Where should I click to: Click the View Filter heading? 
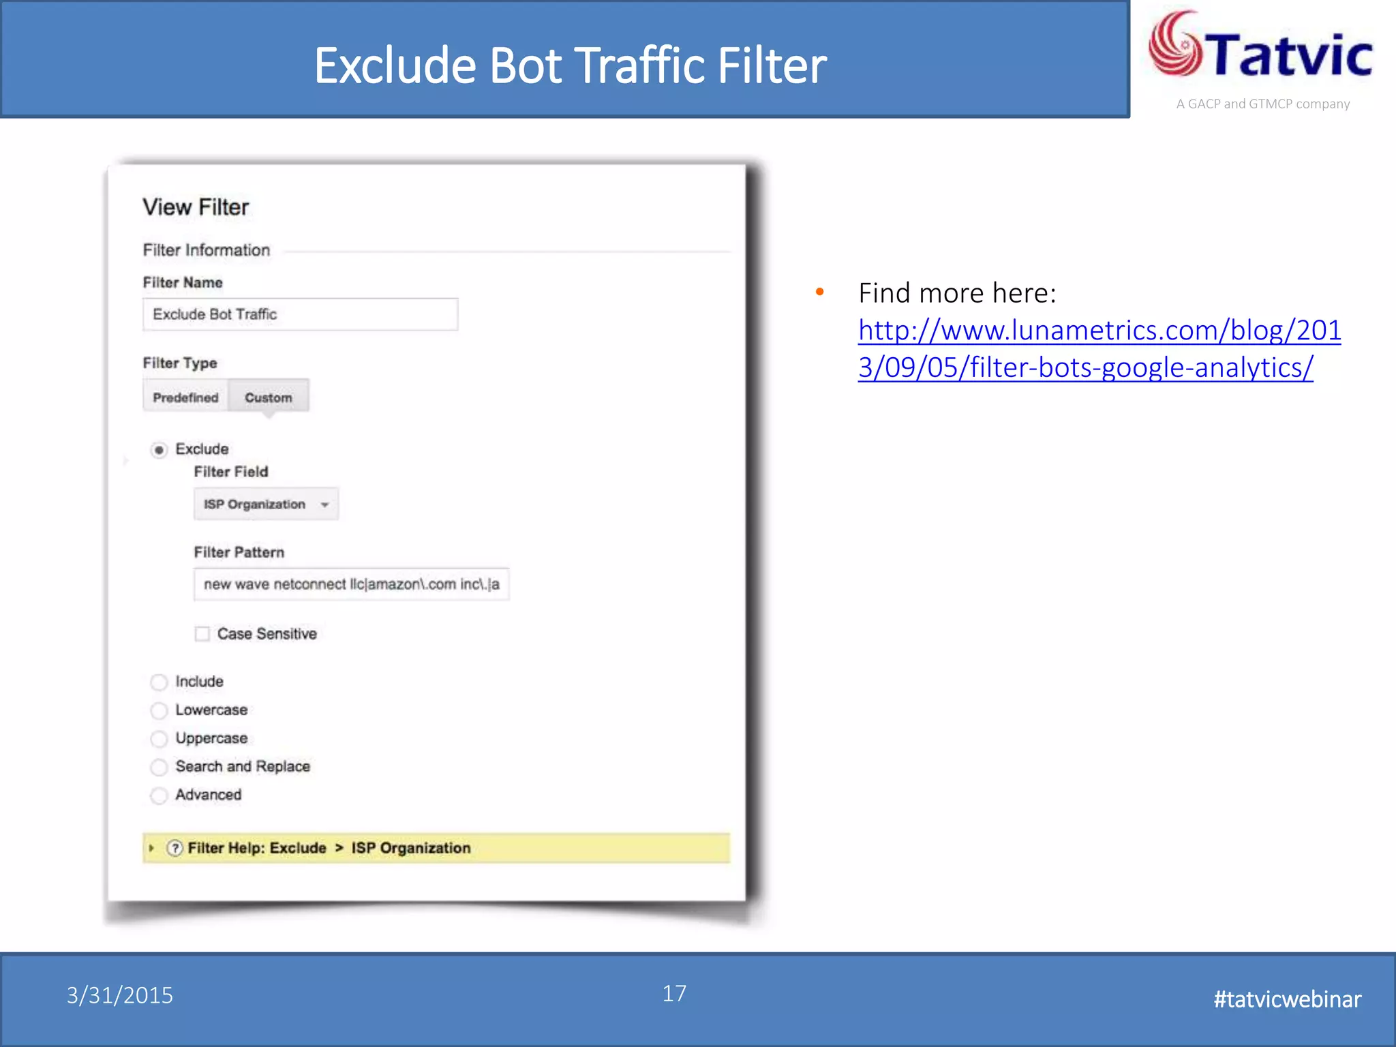(196, 207)
